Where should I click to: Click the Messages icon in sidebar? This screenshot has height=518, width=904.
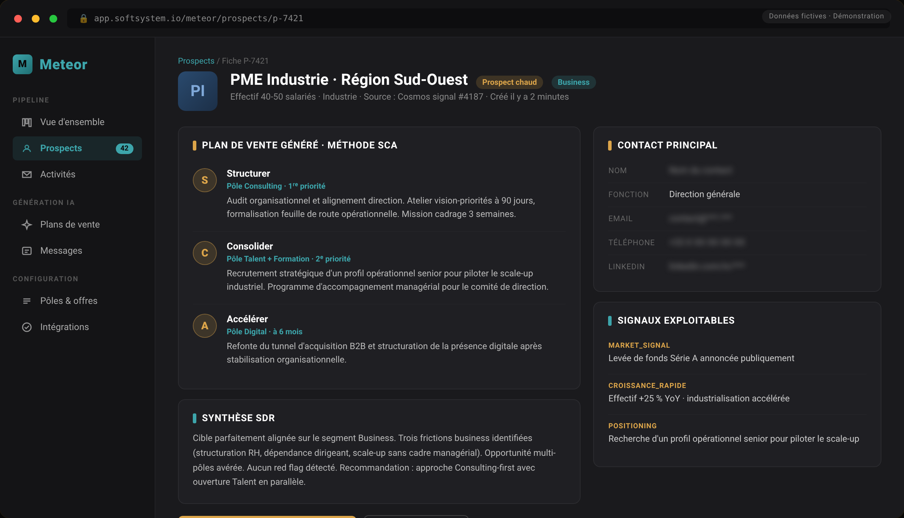point(27,251)
